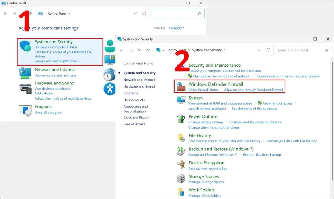The width and height of the screenshot is (334, 199).
Task: Refresh the System and Security window
Action: pyautogui.click(x=268, y=50)
